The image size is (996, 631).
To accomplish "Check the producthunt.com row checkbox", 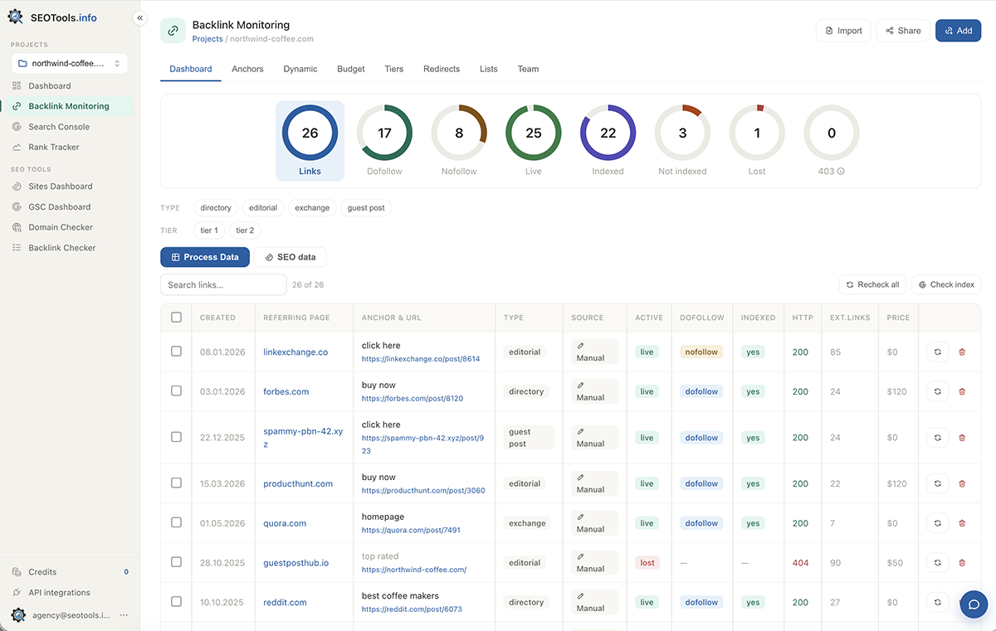I will click(x=176, y=483).
